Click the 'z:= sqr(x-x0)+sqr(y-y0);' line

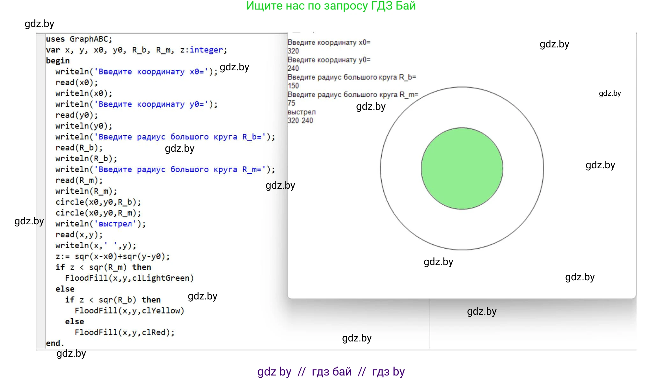[x=112, y=256]
